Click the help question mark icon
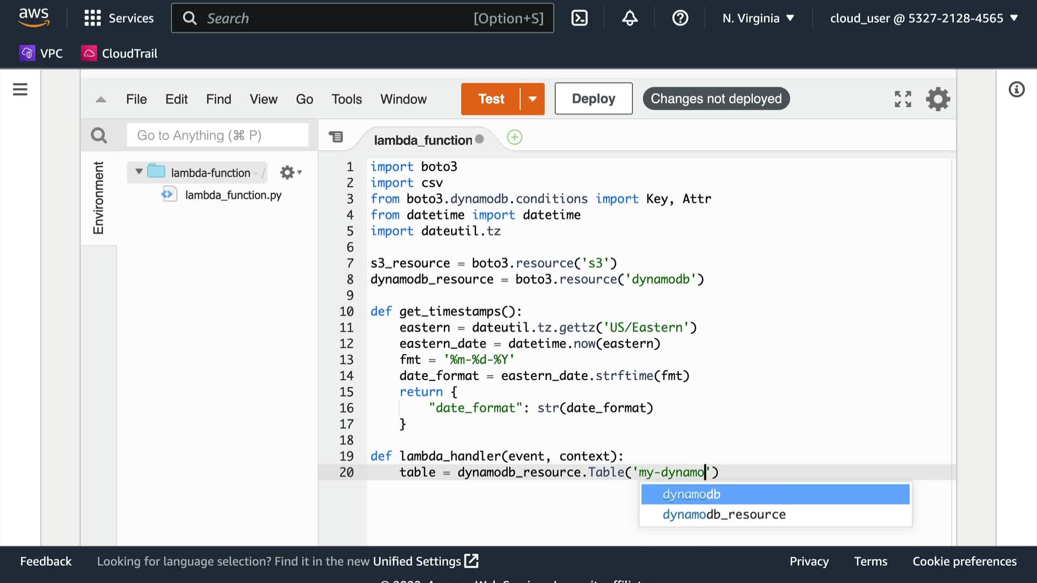The width and height of the screenshot is (1037, 583). (x=680, y=18)
